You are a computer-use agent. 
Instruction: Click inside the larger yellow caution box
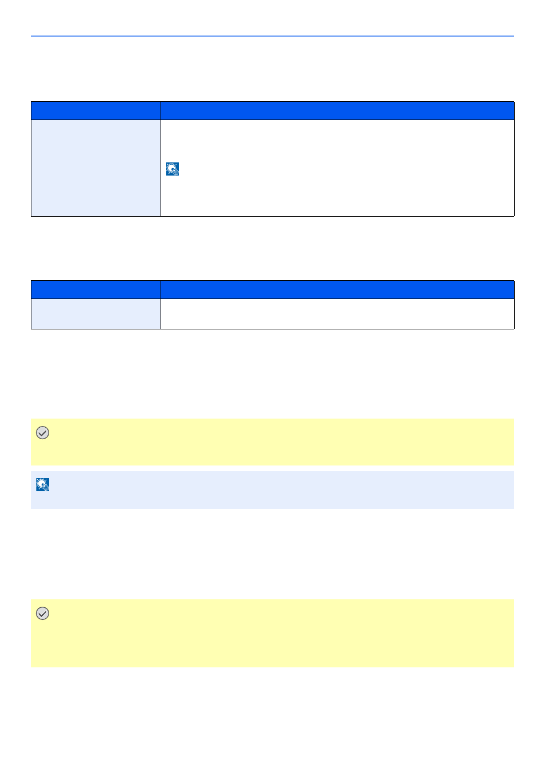pyautogui.click(x=272, y=634)
